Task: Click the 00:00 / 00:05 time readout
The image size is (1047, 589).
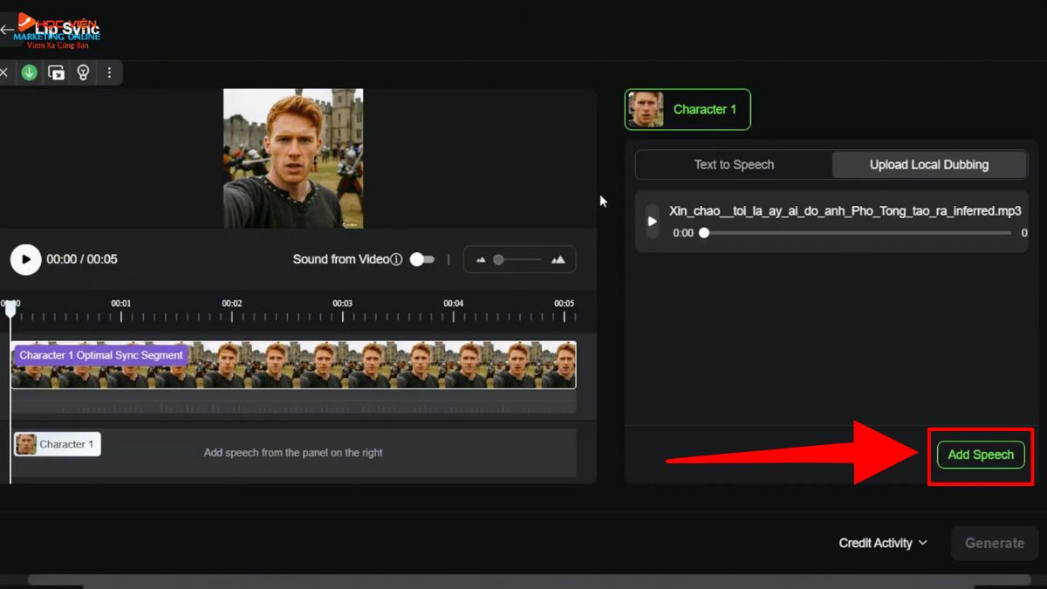Action: click(x=82, y=259)
